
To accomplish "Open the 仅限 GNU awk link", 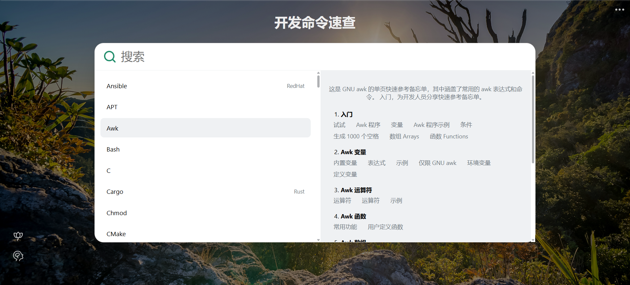I will 437,163.
